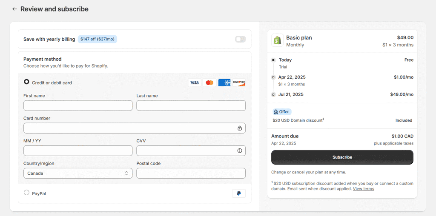Click the Save with yearly billing label
Viewport: 436px width, 216px height.
49,39
